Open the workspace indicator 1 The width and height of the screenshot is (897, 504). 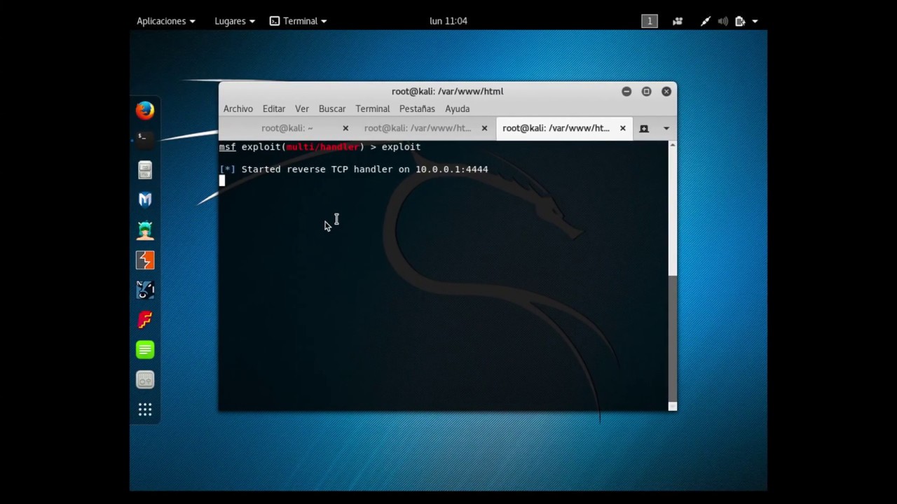650,21
